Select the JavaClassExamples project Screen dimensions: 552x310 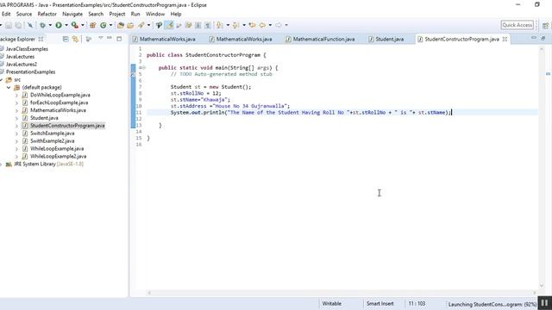(27, 49)
